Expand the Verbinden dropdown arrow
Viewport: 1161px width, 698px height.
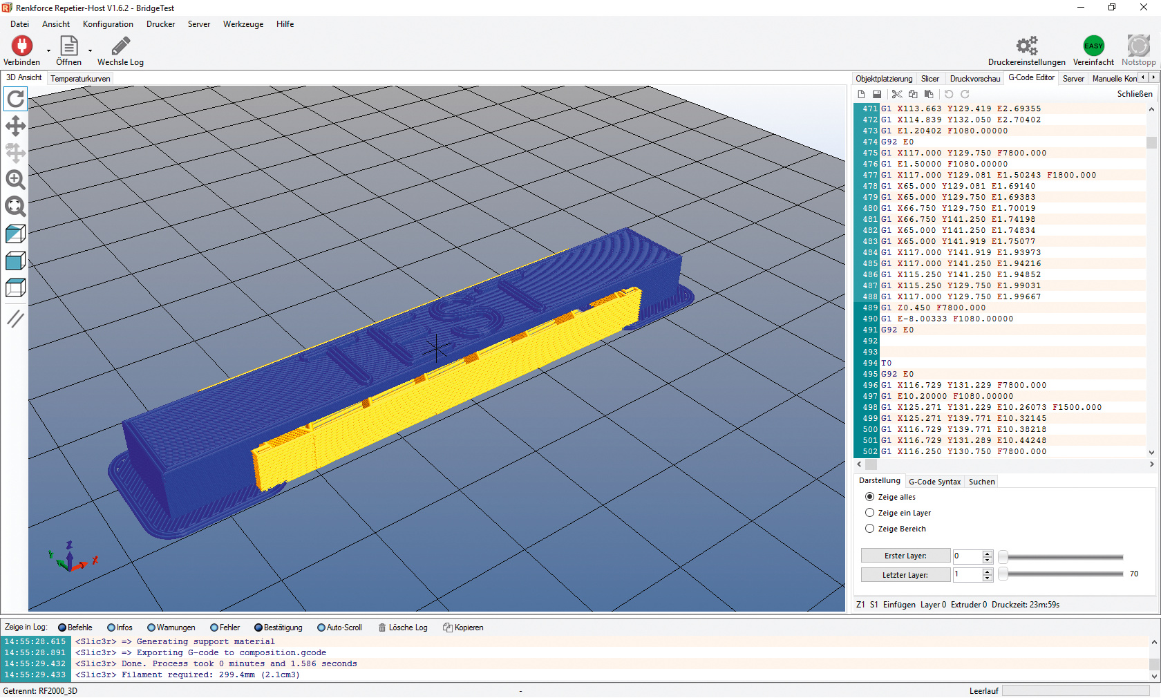[48, 50]
